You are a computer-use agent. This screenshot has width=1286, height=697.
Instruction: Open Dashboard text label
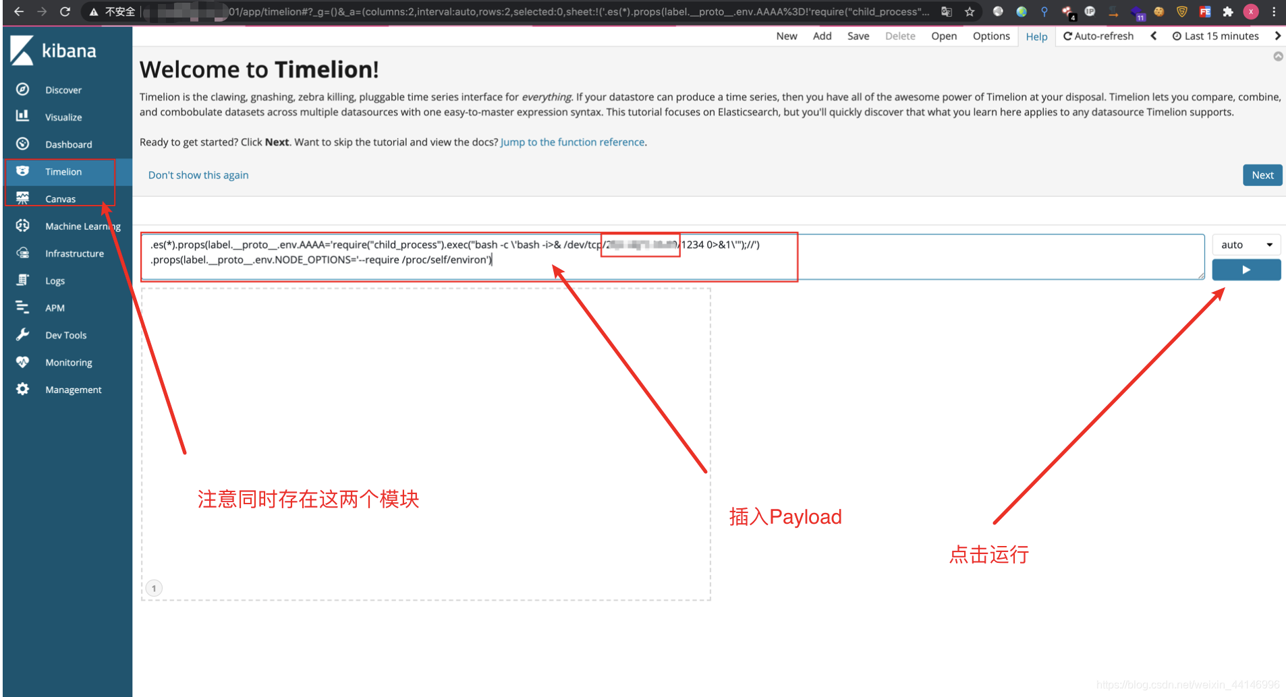69,144
